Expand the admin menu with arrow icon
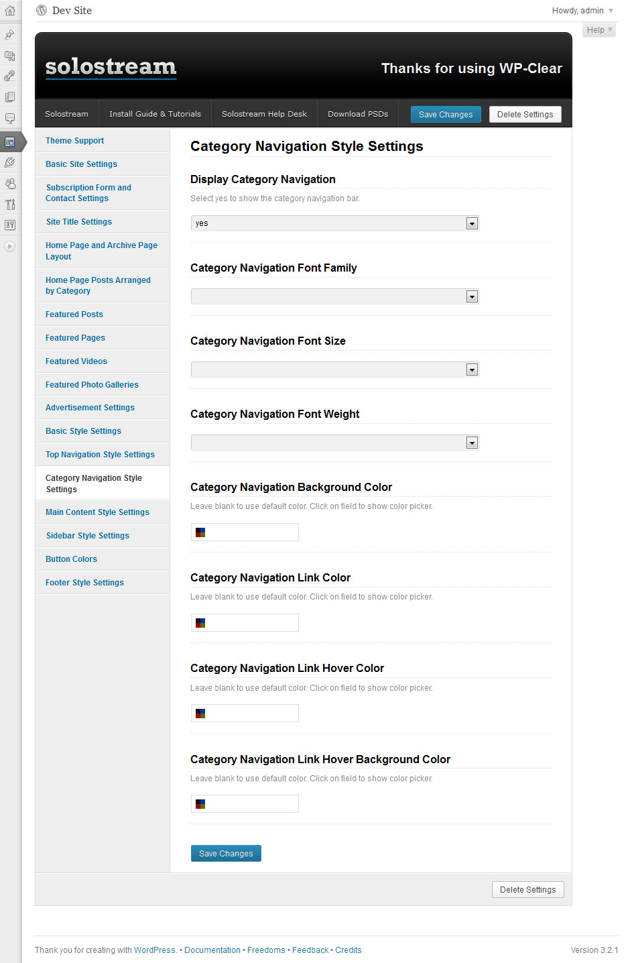Screen dimensions: 632x963 [x=9, y=246]
